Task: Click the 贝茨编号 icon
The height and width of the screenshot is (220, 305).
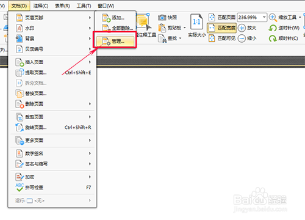Action: 20,49
